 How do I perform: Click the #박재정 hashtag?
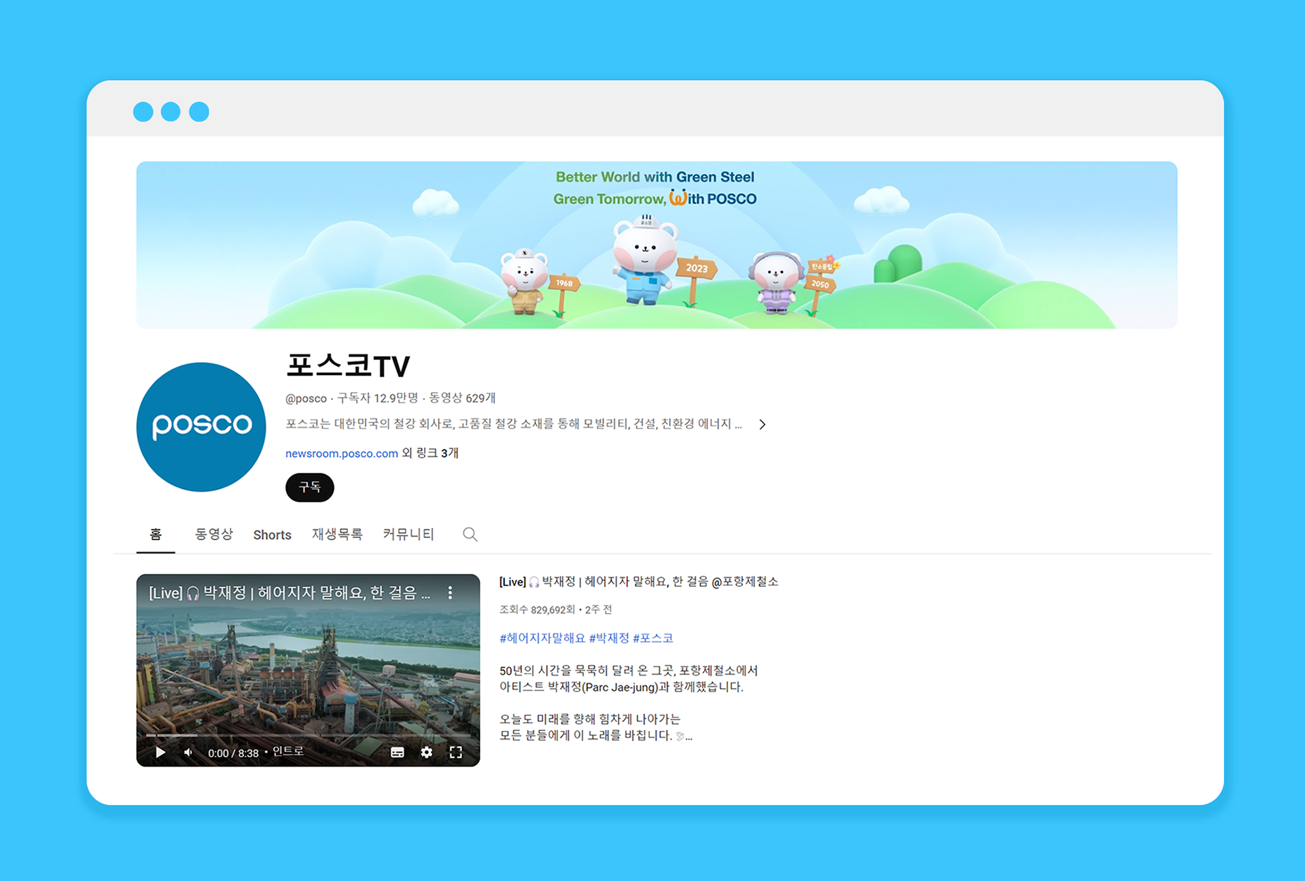pos(609,638)
